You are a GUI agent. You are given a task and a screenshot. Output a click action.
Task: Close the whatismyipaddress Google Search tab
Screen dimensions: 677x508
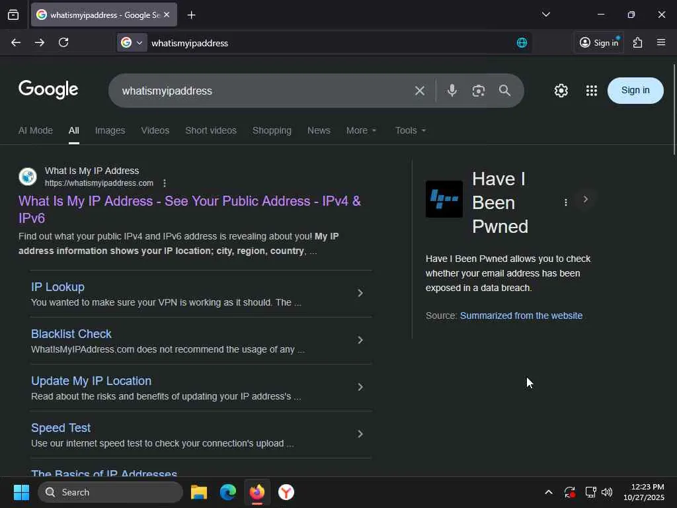[167, 15]
